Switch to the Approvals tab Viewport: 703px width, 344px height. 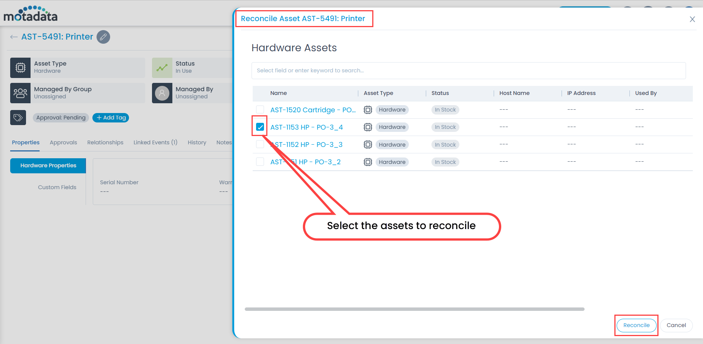tap(63, 142)
